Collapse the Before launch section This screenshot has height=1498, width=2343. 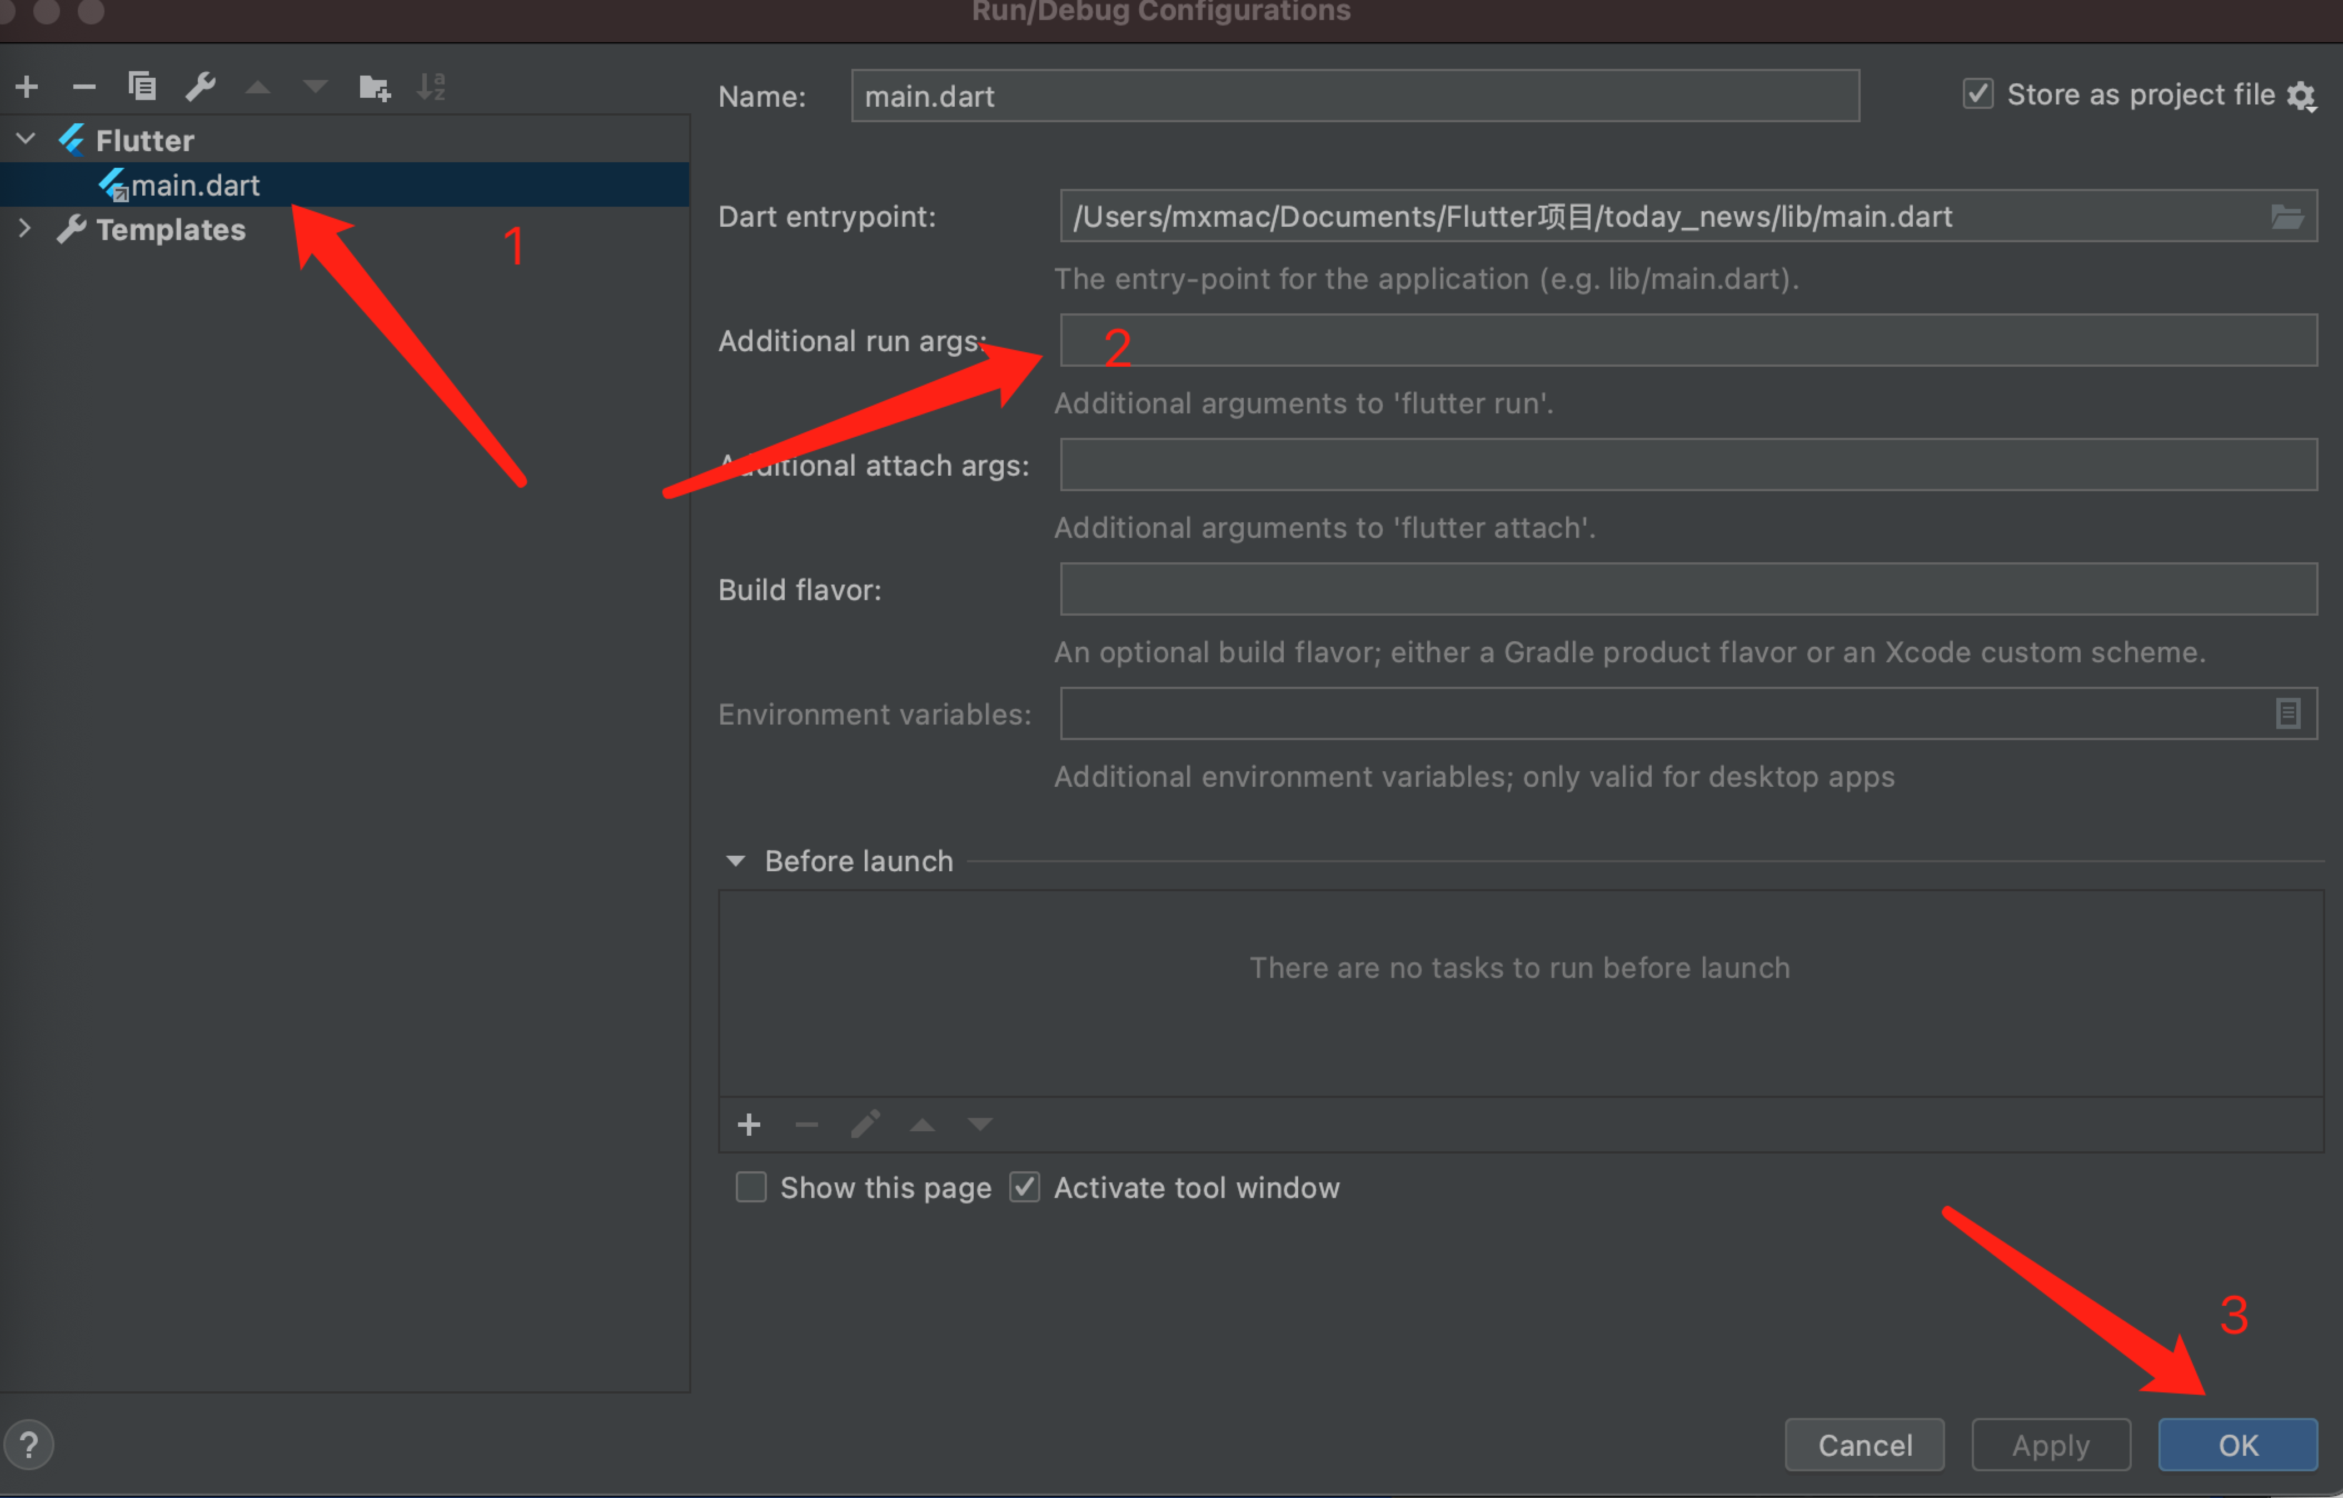(x=736, y=861)
